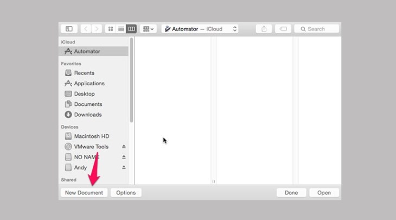Click the Search field
Screen dimensions: 396x220
point(317,29)
